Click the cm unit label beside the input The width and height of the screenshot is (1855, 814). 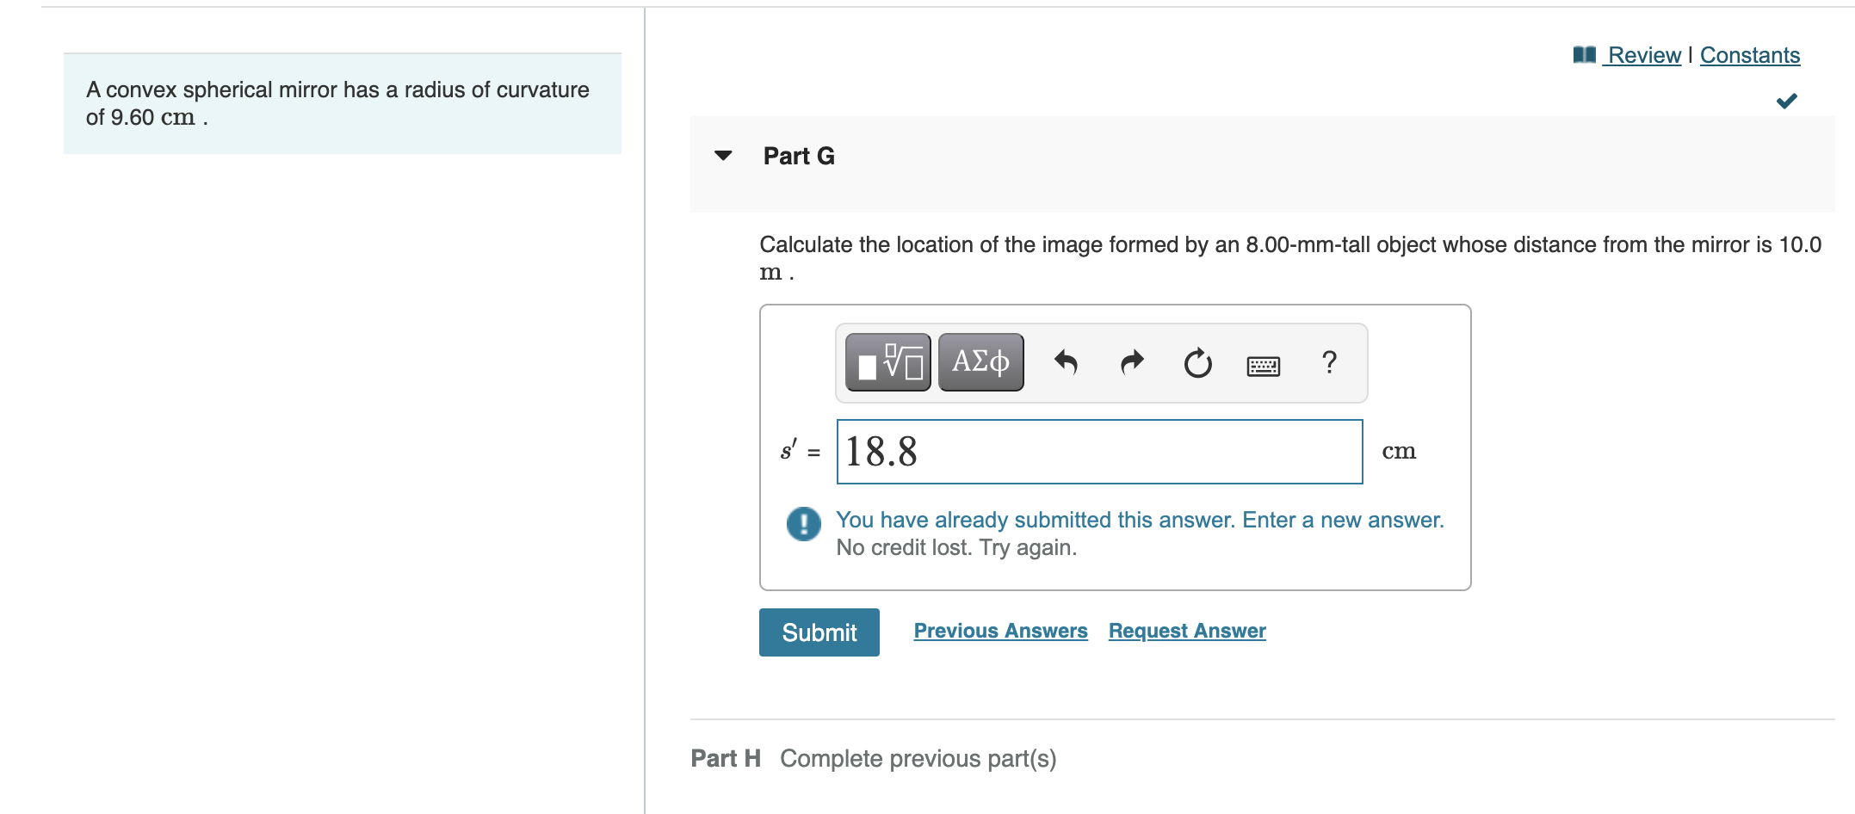point(1399,451)
